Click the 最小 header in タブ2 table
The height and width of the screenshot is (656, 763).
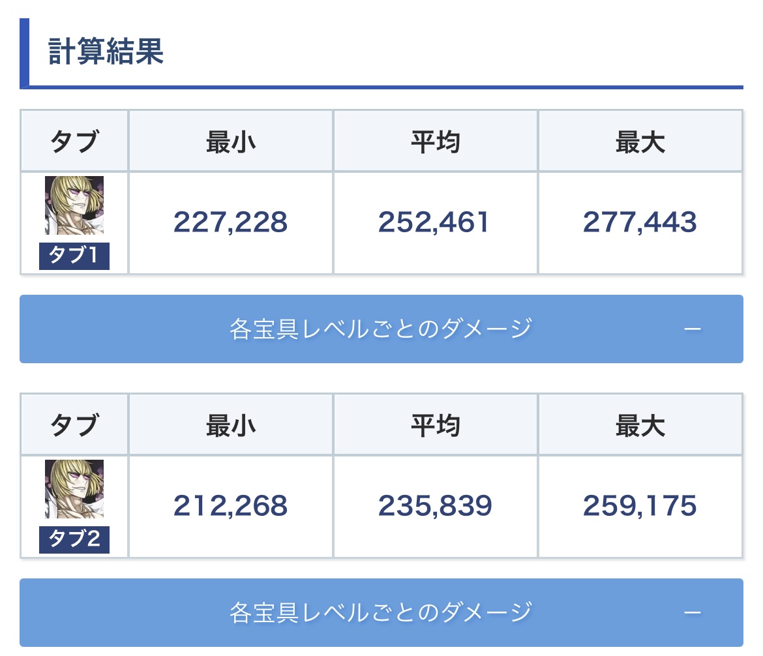pyautogui.click(x=231, y=426)
